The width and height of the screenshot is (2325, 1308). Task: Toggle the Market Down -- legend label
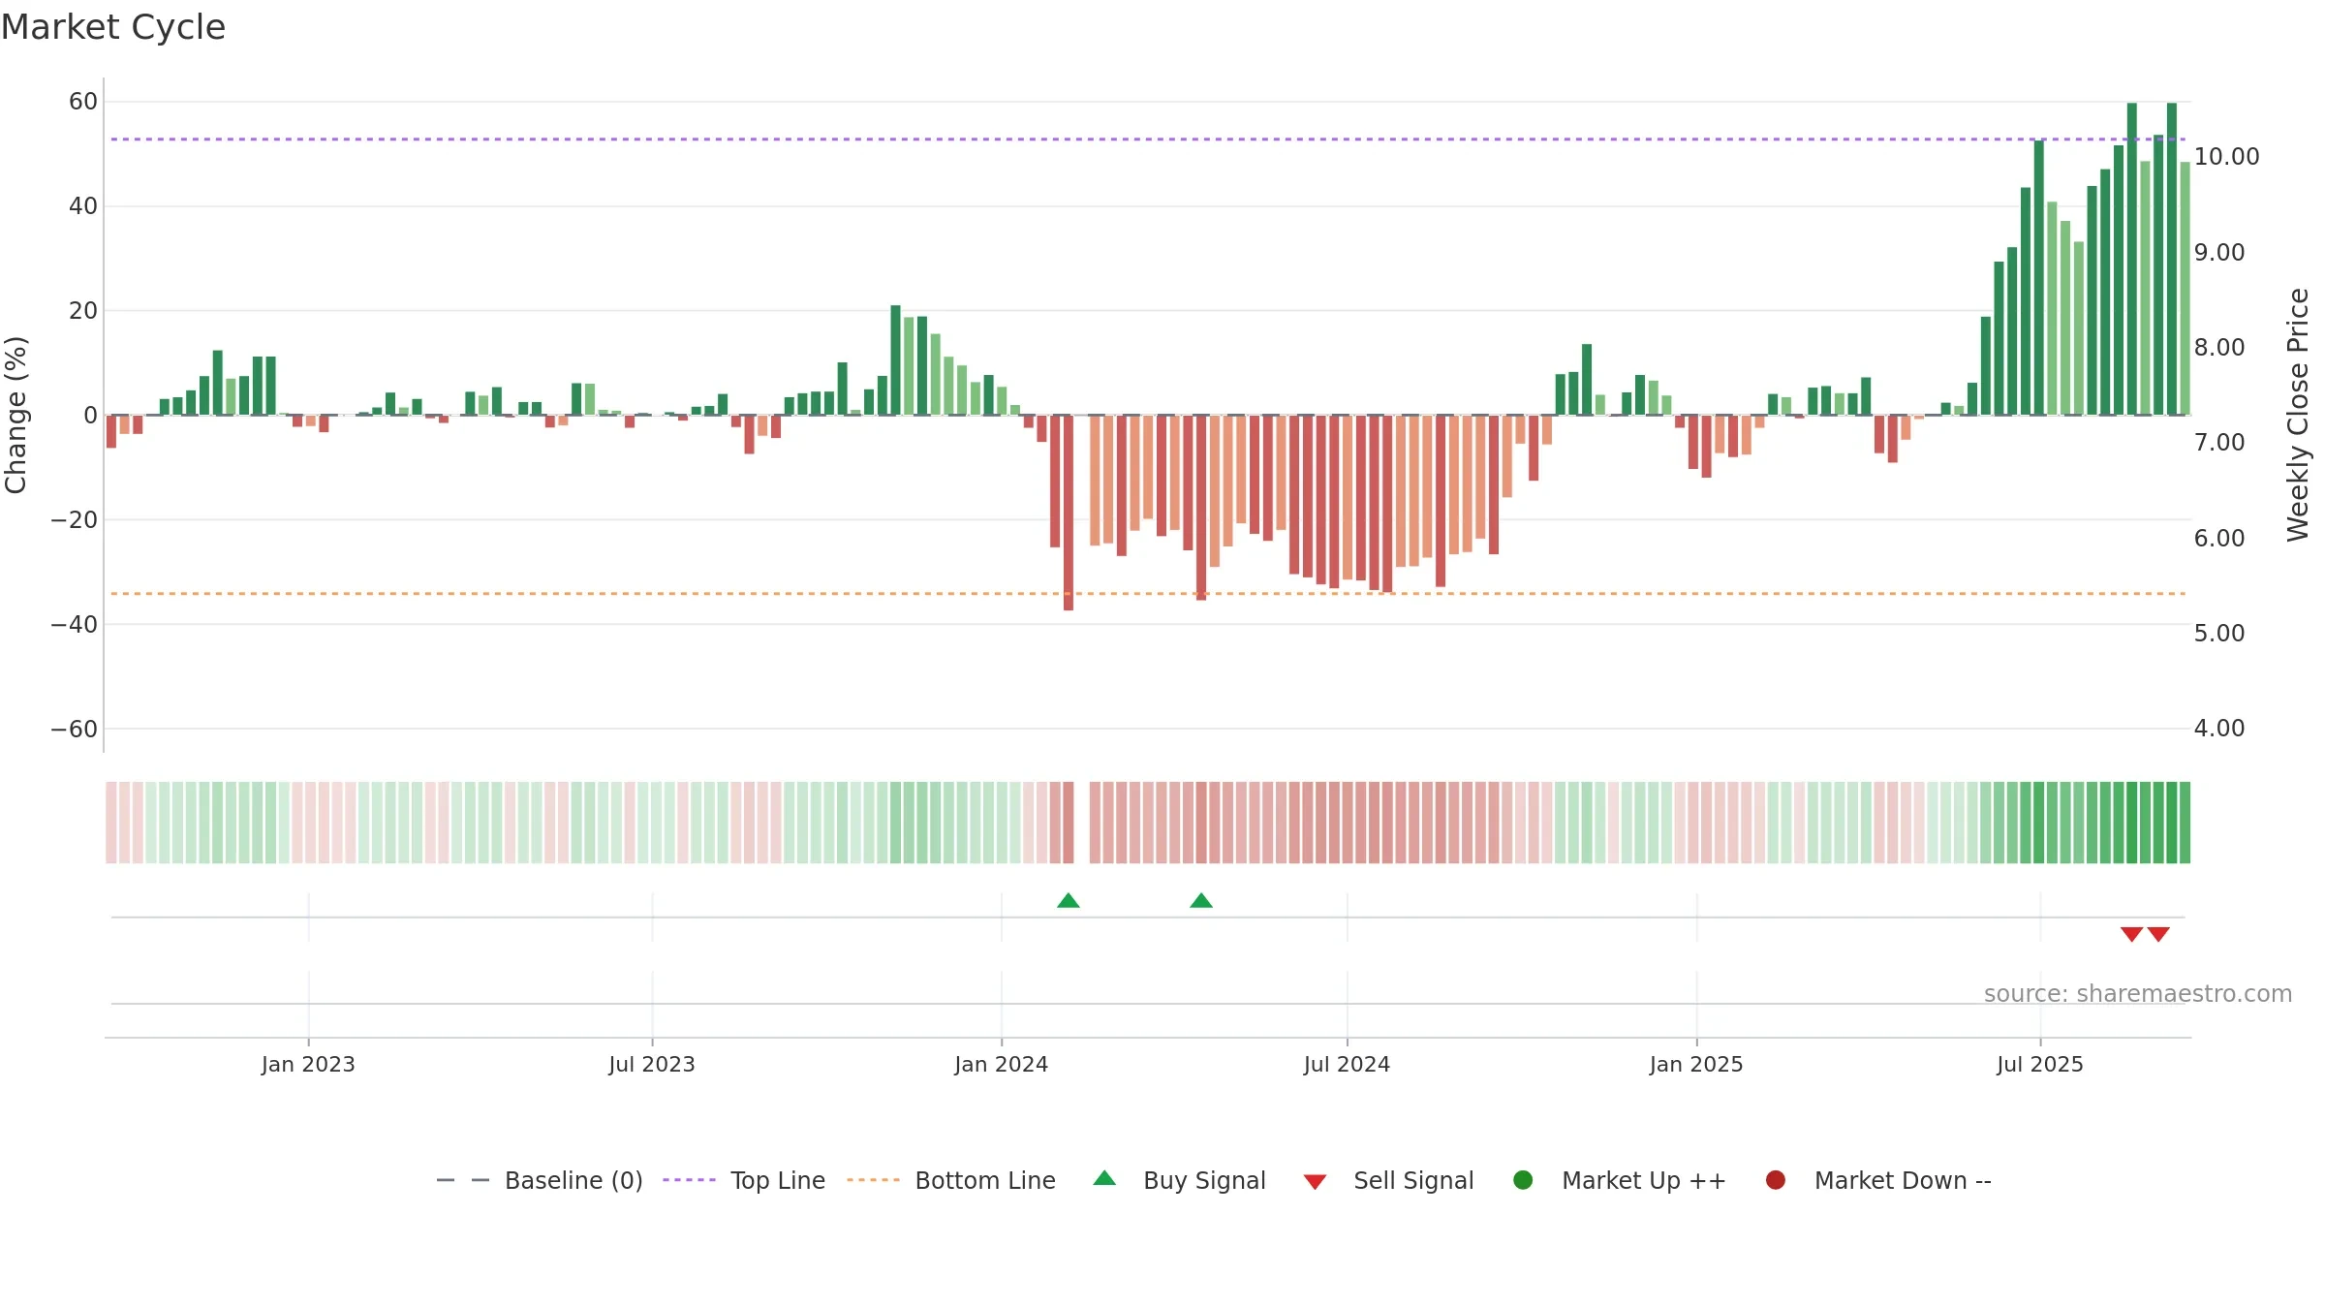point(1903,1181)
